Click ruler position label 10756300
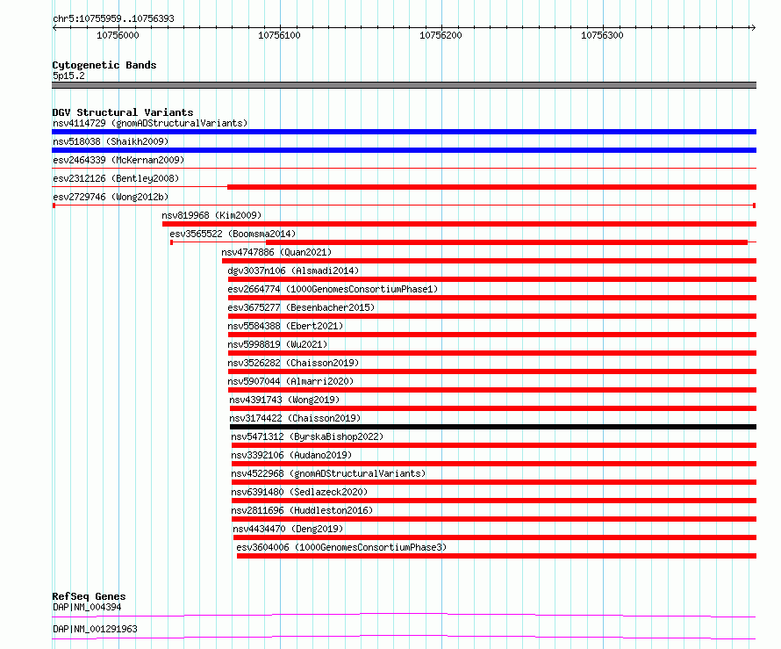Image resolution: width=781 pixels, height=649 pixels. pyautogui.click(x=602, y=35)
